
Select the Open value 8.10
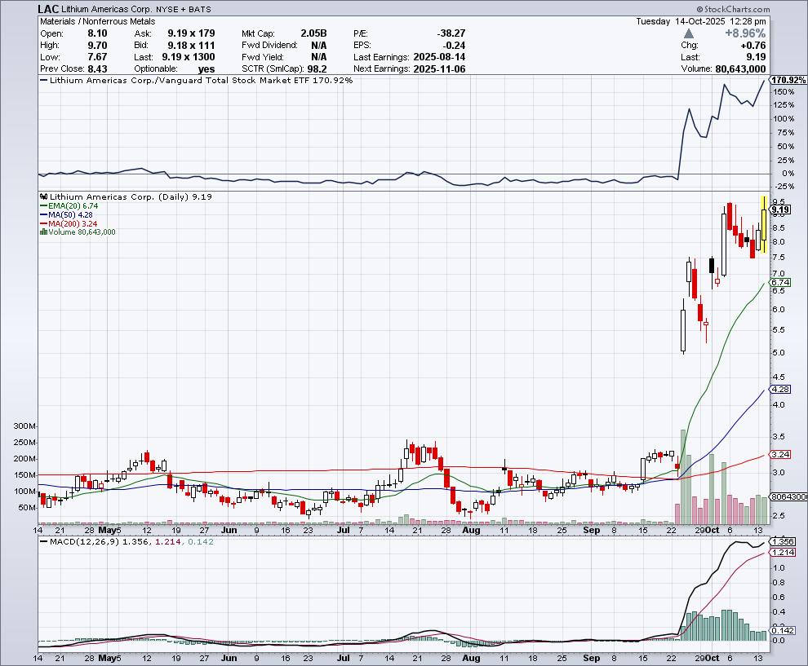pos(97,33)
